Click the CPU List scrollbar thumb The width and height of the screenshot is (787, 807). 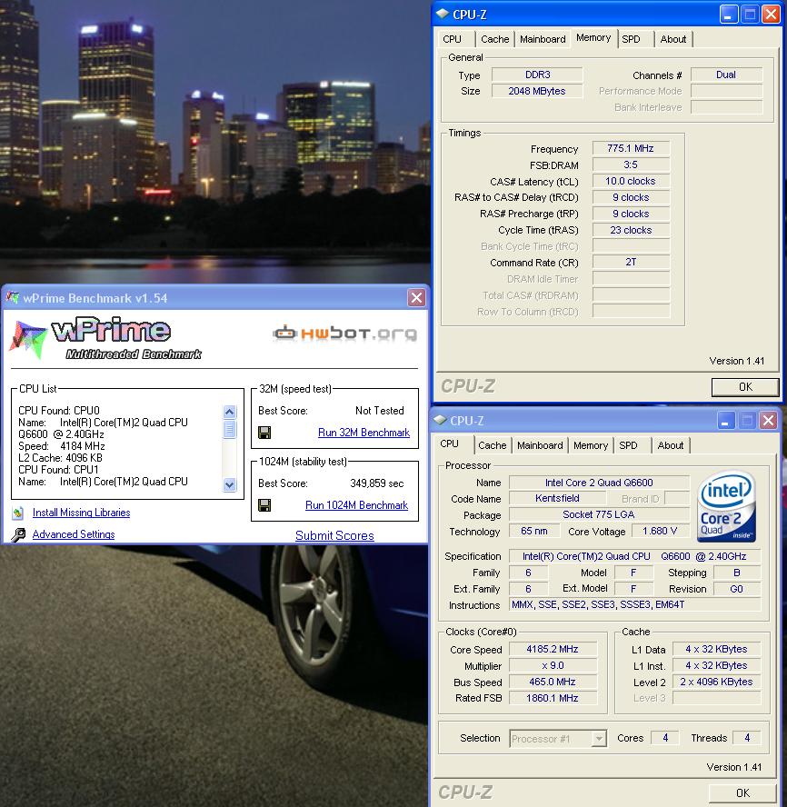click(x=230, y=429)
